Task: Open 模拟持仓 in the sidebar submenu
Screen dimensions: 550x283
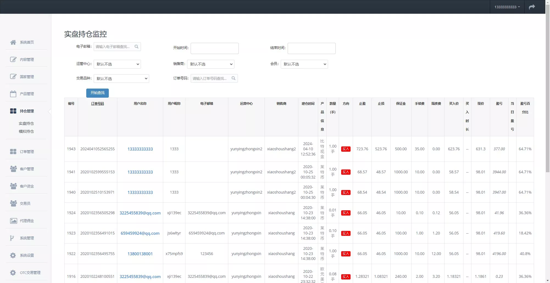Action: (26, 131)
